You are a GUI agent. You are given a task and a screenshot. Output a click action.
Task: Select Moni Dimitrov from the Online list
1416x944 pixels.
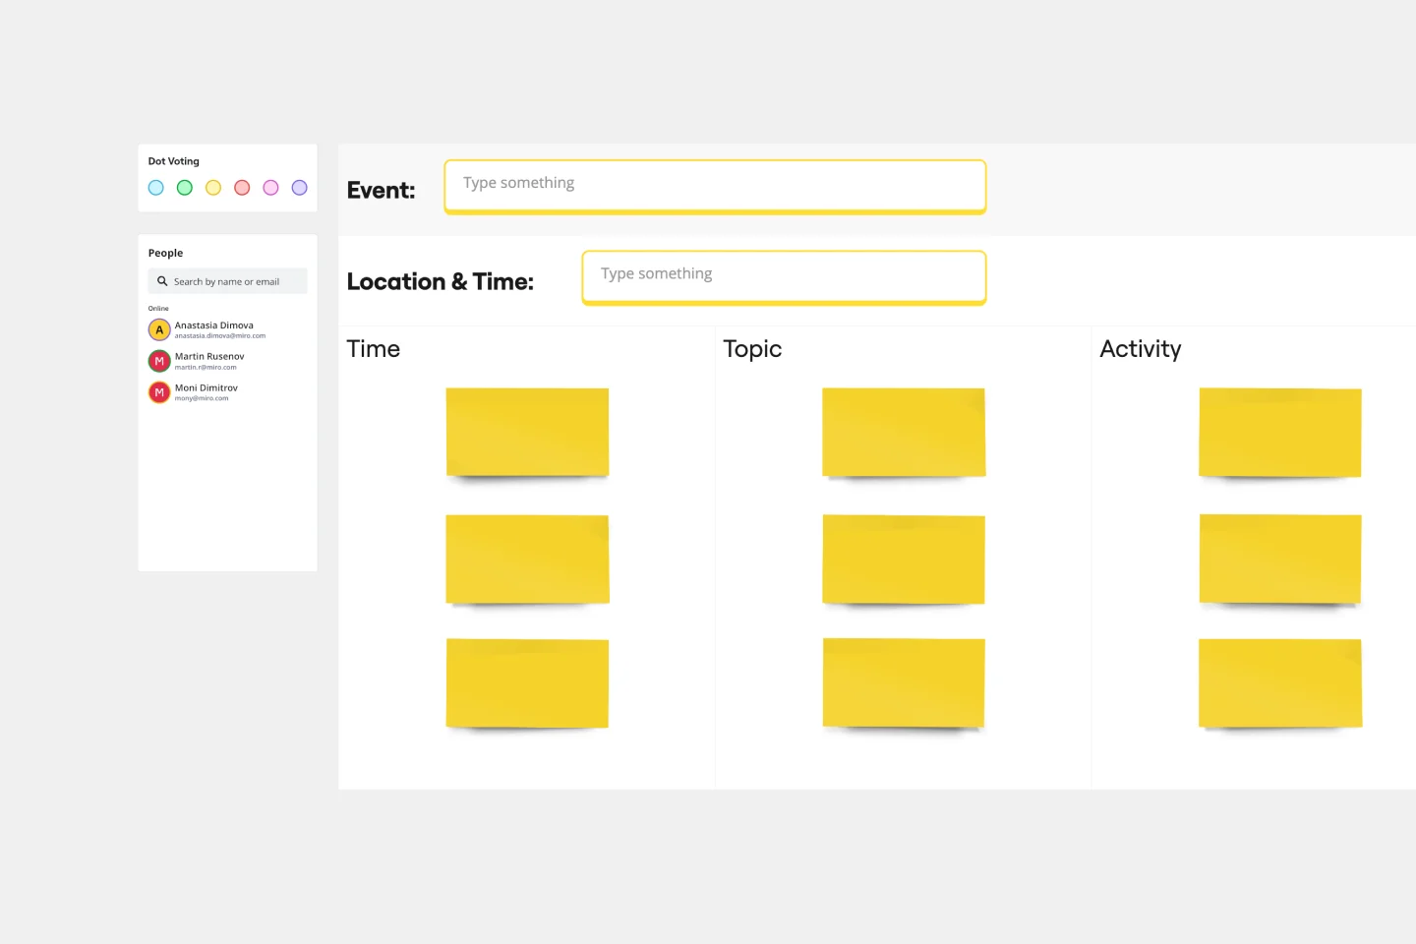[x=206, y=391]
